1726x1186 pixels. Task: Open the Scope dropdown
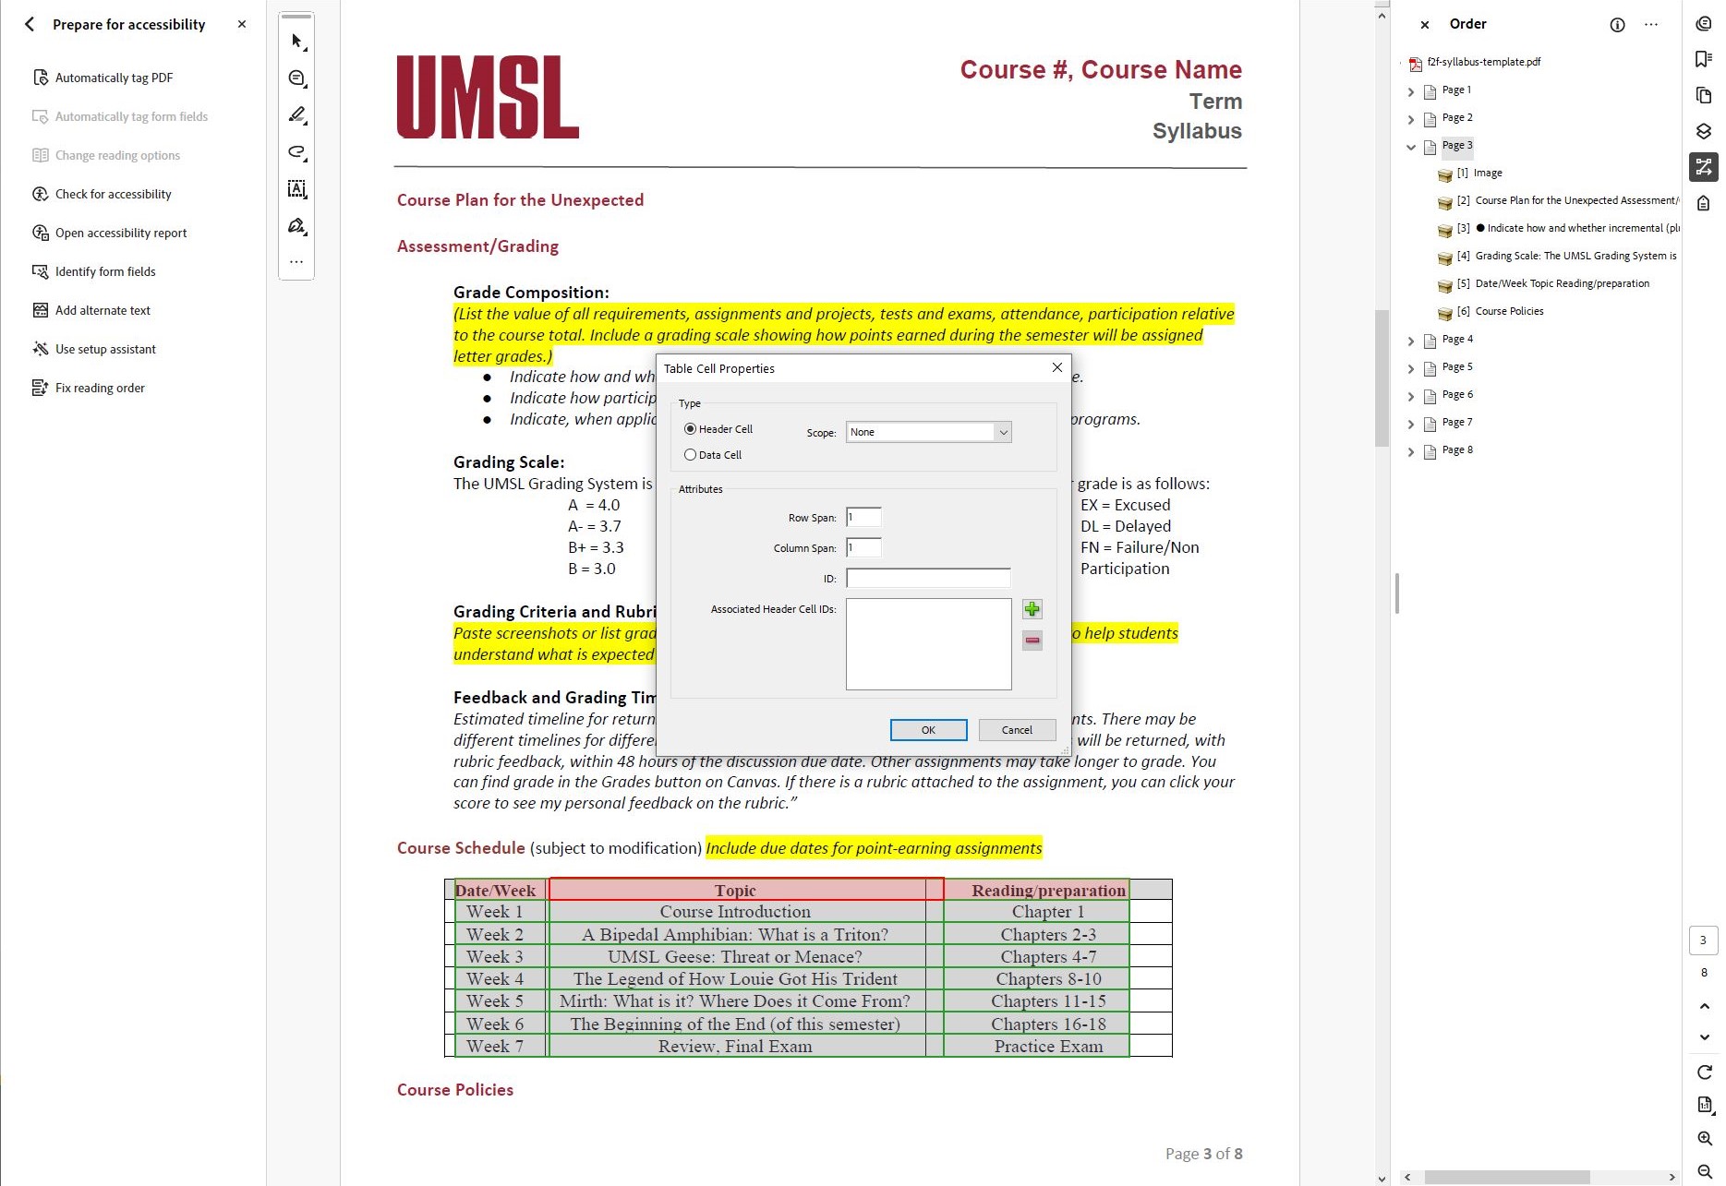(929, 432)
